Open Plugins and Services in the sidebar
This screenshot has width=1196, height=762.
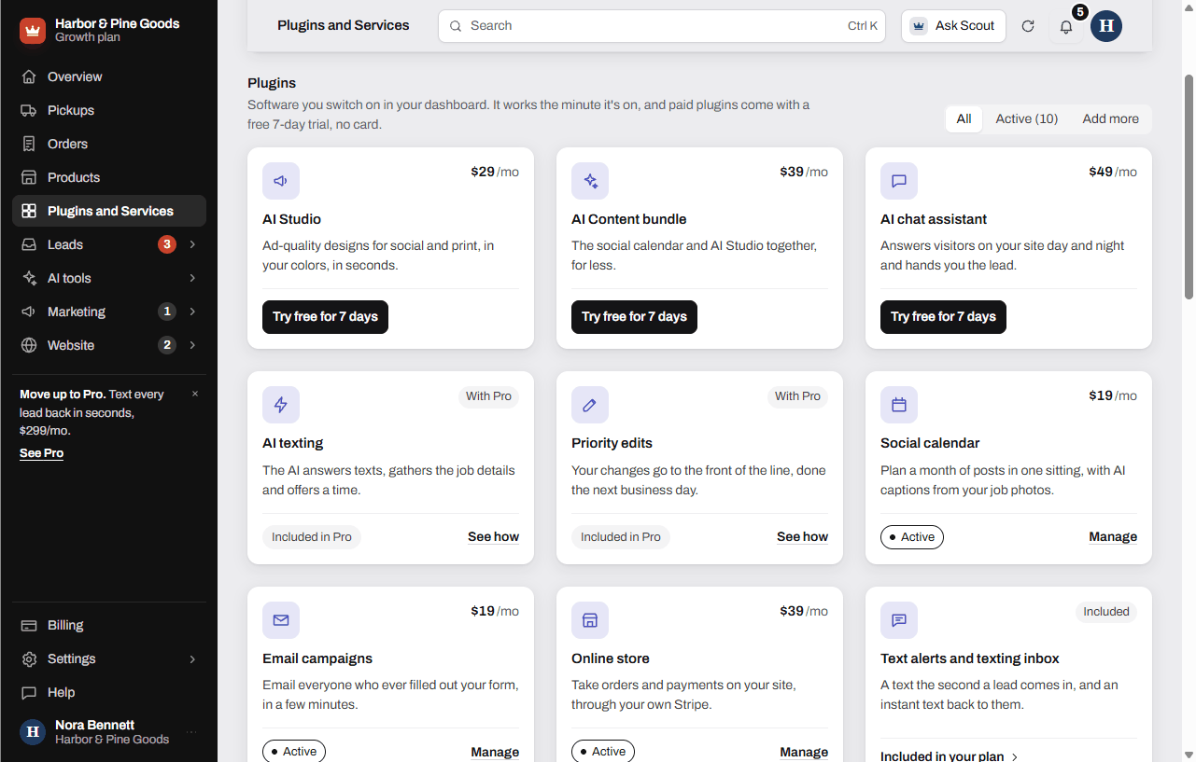[x=109, y=211]
